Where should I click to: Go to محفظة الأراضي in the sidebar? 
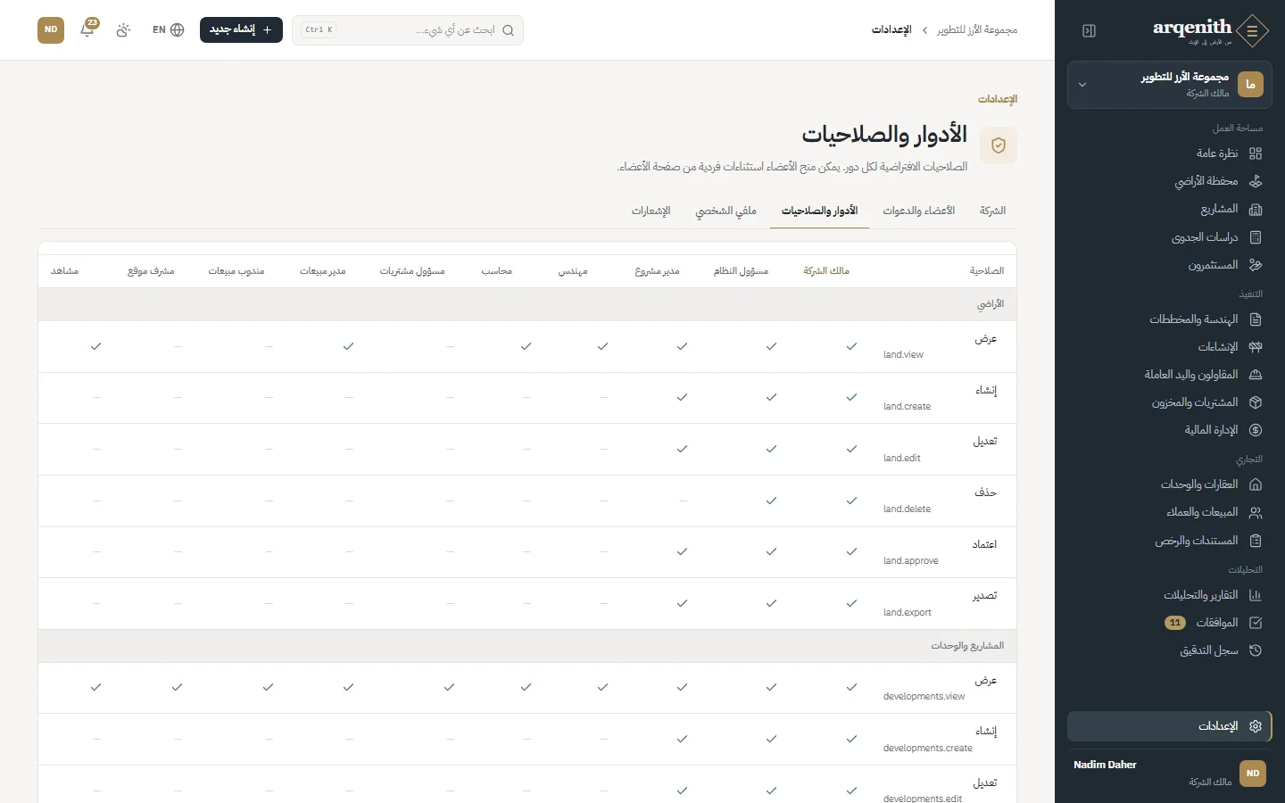pyautogui.click(x=1169, y=181)
